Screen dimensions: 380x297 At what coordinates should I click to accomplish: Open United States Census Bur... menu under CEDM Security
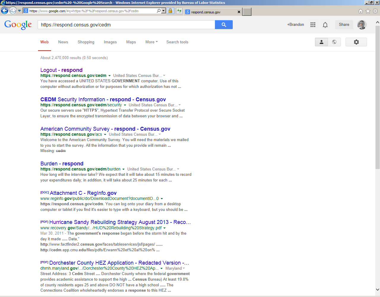155,105
